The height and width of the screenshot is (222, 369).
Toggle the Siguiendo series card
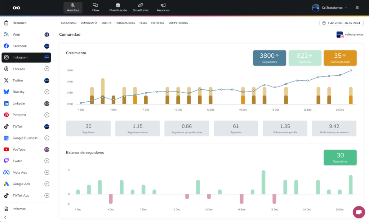pos(305,58)
